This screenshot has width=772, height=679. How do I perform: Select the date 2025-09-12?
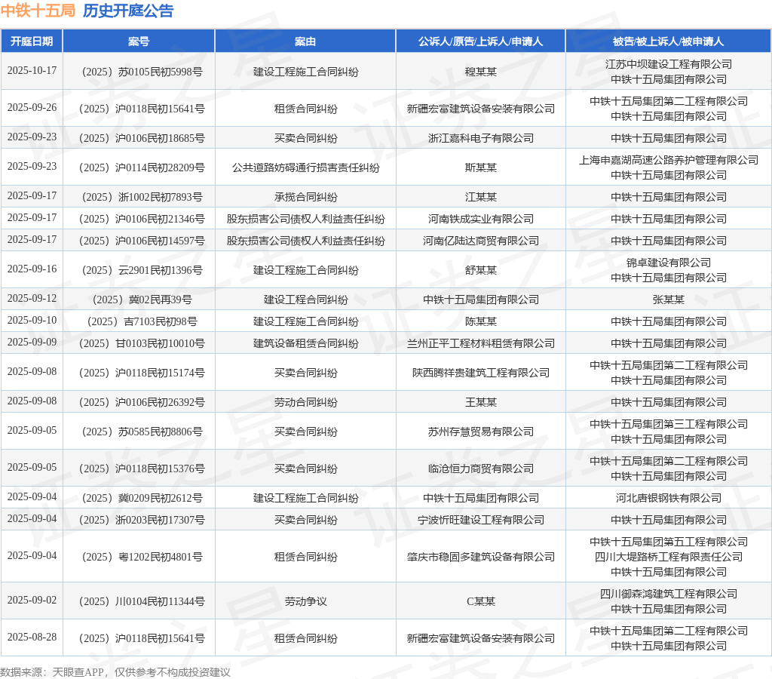32,299
